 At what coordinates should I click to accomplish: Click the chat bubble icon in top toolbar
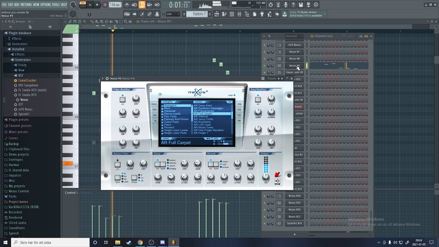316,5
